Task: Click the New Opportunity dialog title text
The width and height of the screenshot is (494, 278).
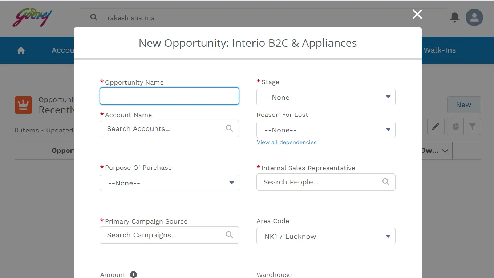Action: [248, 43]
